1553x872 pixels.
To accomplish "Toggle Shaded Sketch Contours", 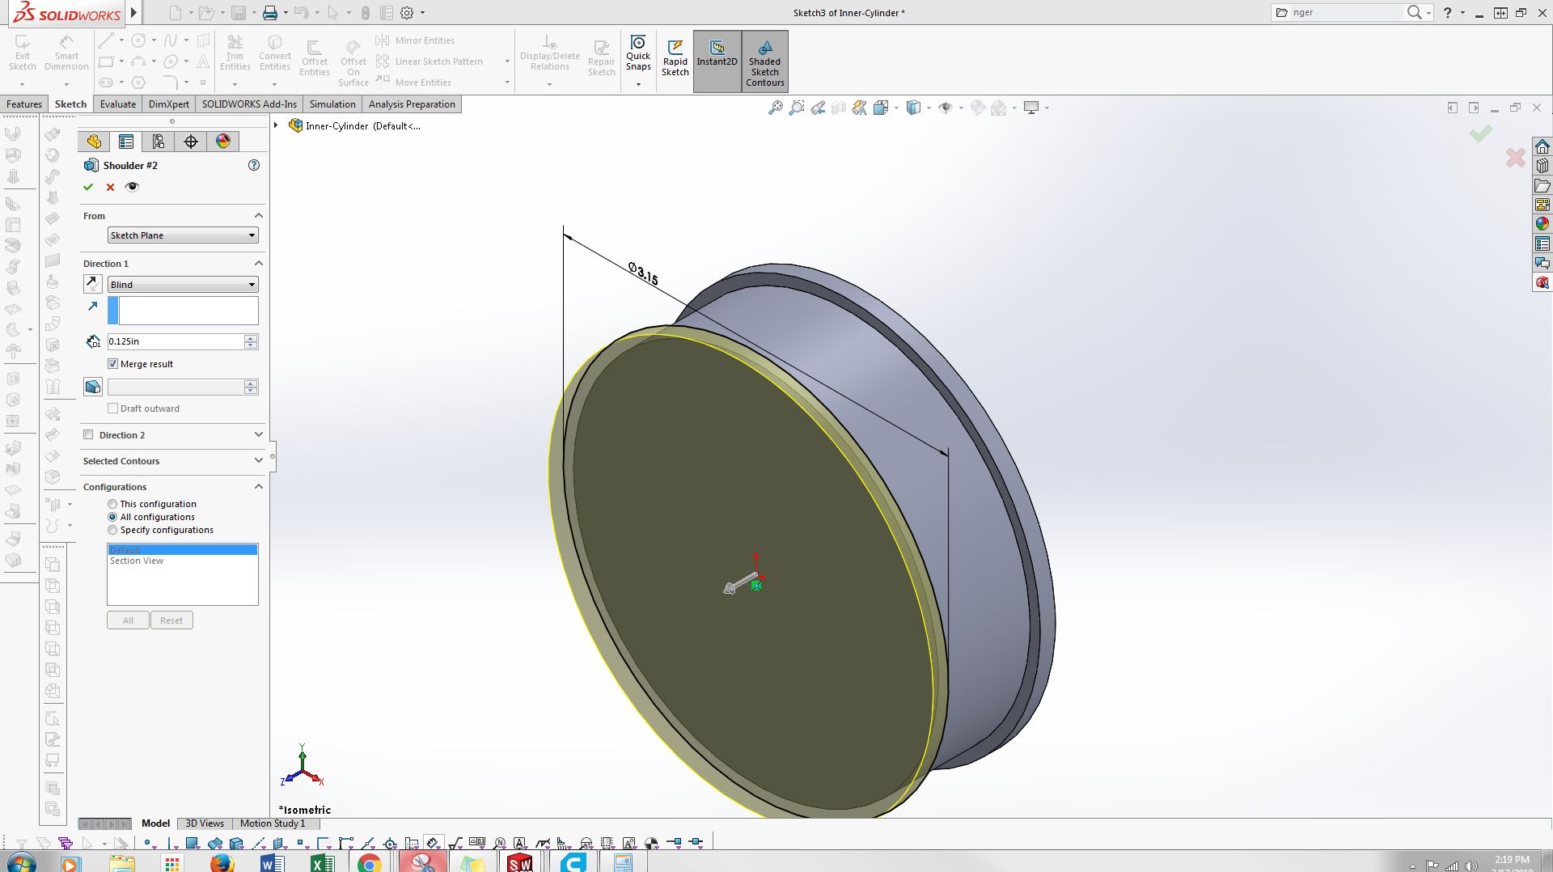I will [x=765, y=61].
